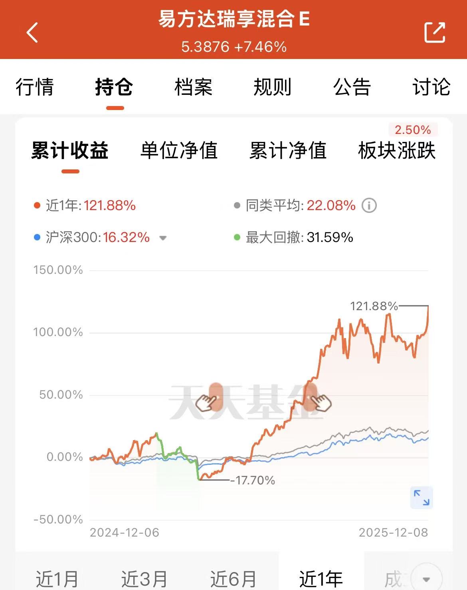
Task: Choose the 近3月 time range
Action: coord(144,579)
